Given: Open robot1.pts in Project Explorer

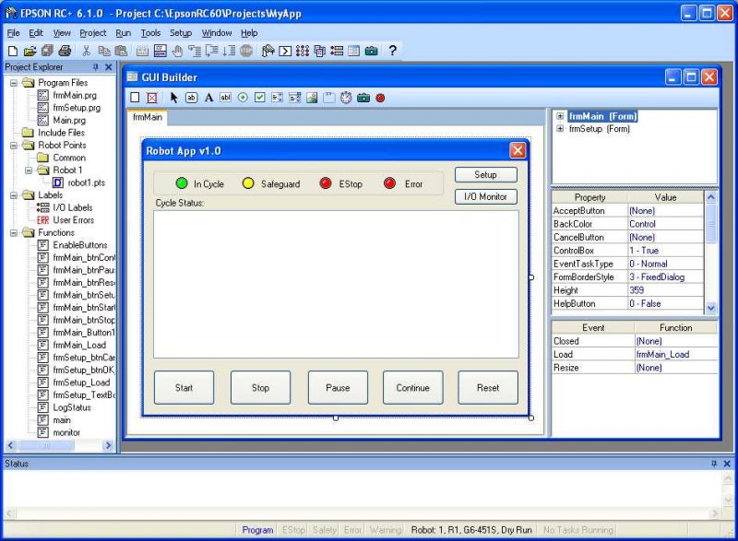Looking at the screenshot, I should (x=87, y=182).
